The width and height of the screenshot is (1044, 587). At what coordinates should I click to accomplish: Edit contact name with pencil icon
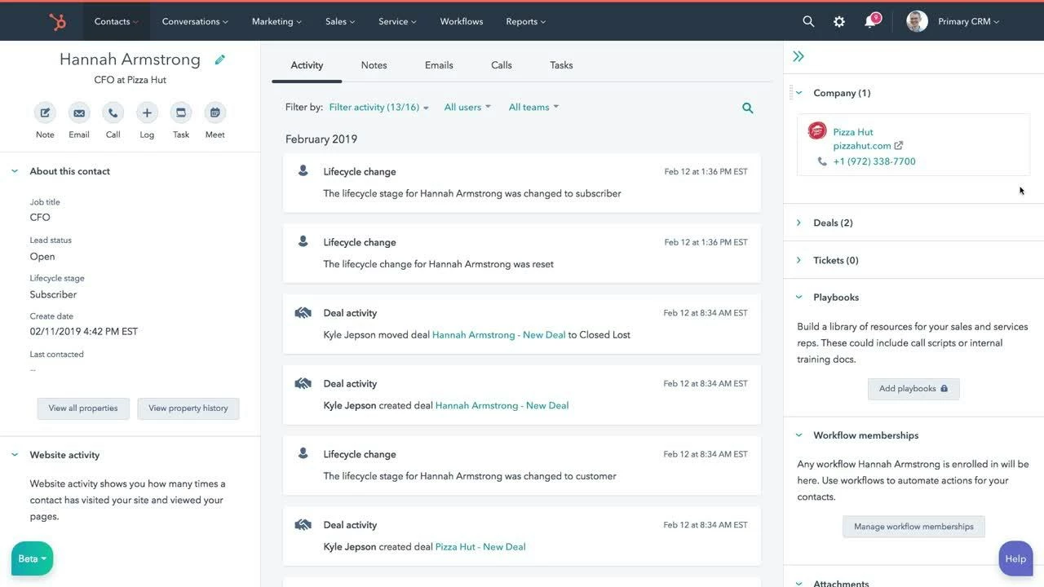[x=219, y=60]
